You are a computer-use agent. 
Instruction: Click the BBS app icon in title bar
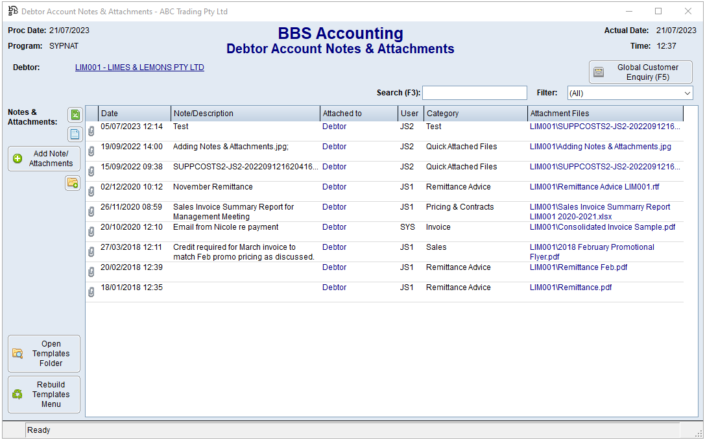(12, 11)
